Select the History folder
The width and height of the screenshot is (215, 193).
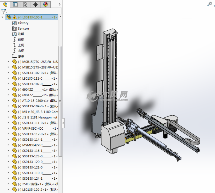[x=23, y=23]
